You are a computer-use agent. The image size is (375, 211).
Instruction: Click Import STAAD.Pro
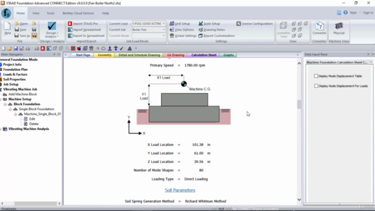[83, 23]
